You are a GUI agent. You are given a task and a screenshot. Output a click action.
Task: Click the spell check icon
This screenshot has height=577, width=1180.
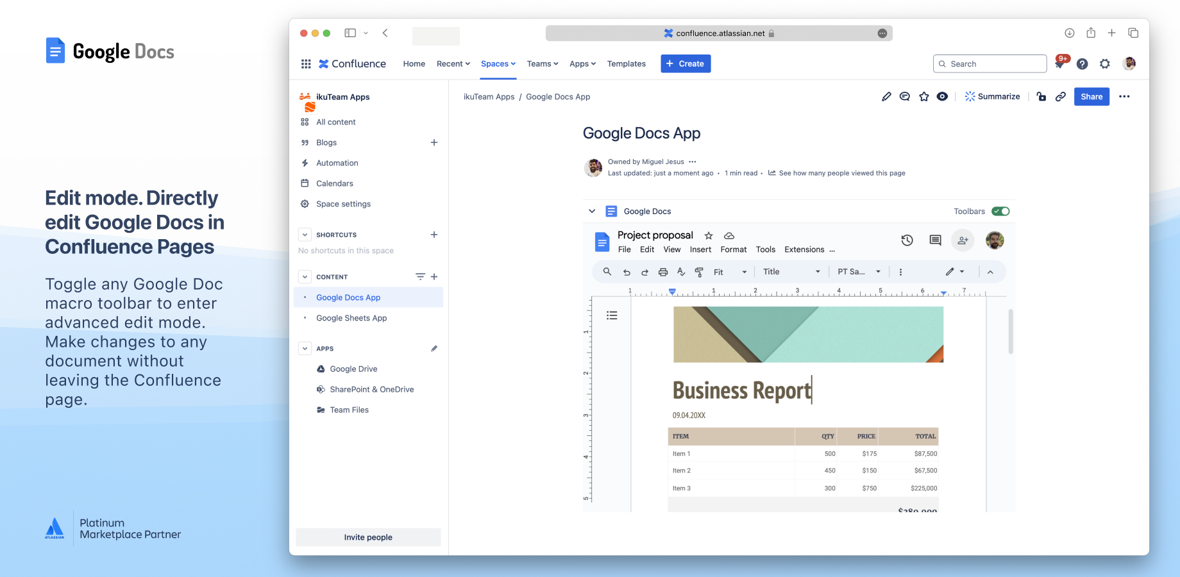click(681, 272)
